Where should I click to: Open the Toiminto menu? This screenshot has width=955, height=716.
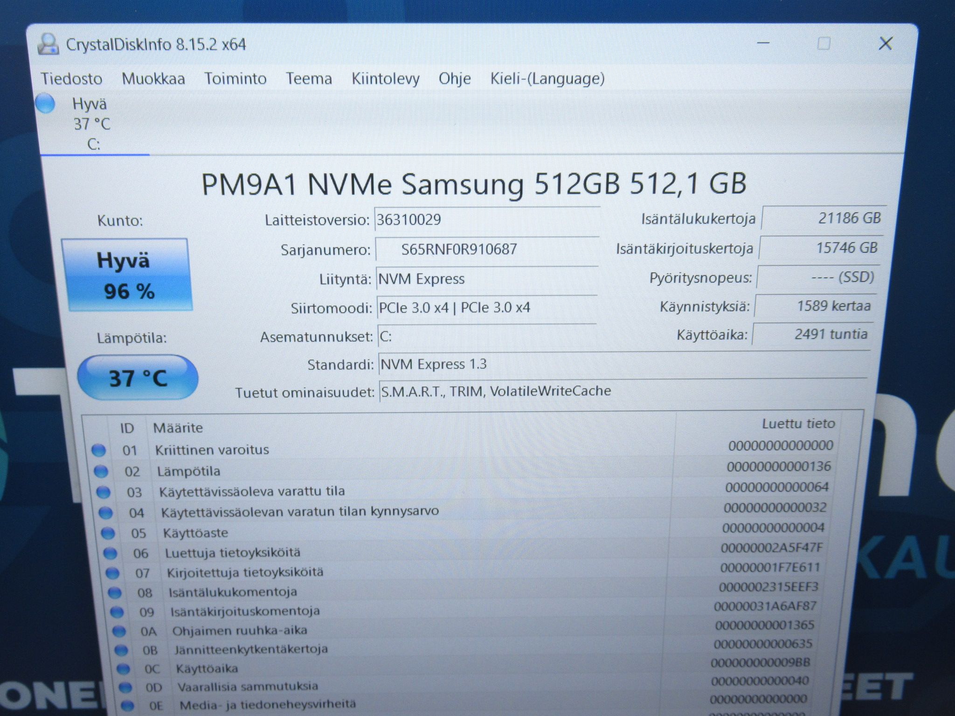[235, 78]
